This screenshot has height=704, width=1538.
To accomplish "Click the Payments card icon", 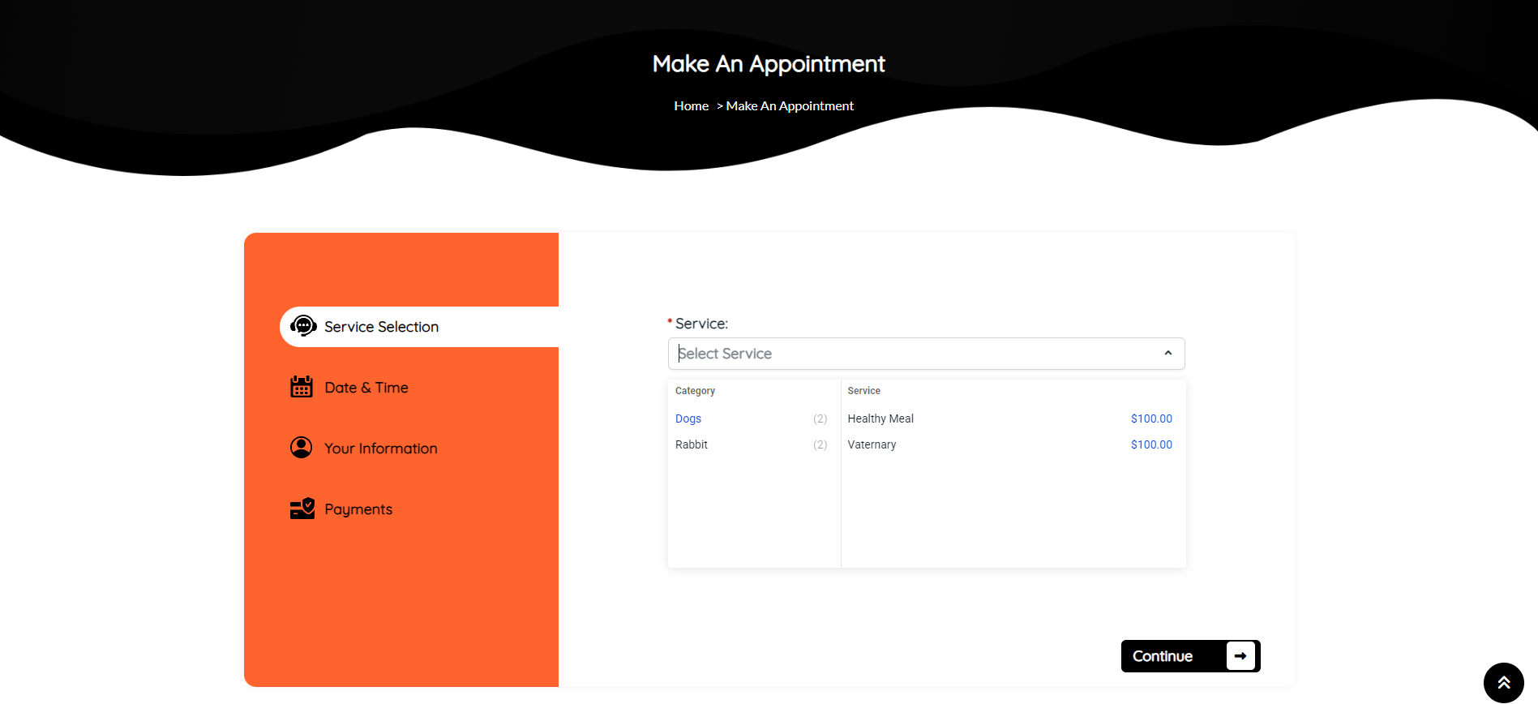I will pos(302,509).
